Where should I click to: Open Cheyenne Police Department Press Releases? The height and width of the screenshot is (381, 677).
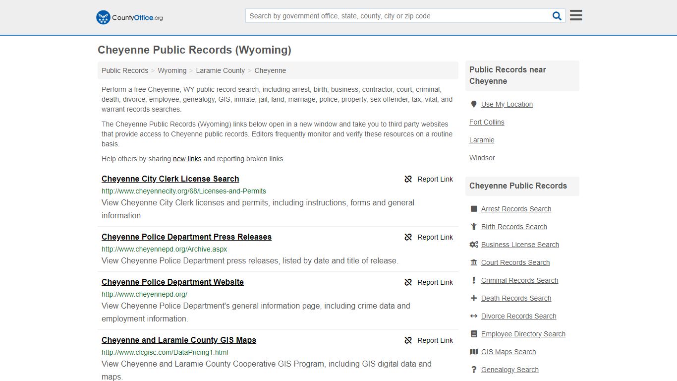(x=186, y=237)
